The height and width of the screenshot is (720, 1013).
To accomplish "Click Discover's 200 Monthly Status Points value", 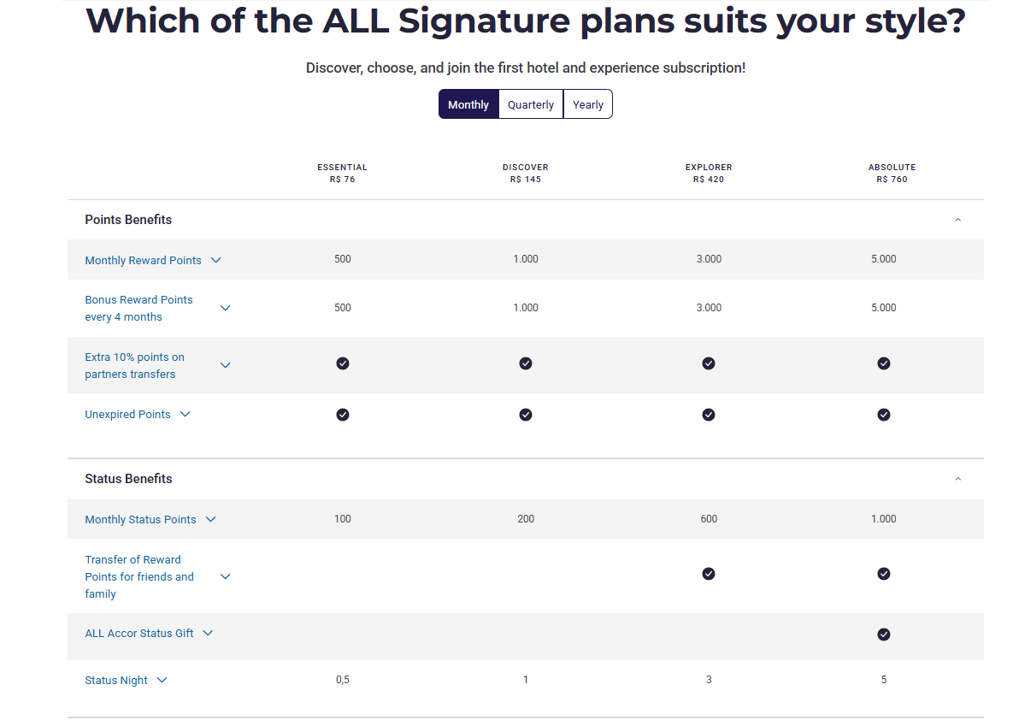I will click(525, 519).
